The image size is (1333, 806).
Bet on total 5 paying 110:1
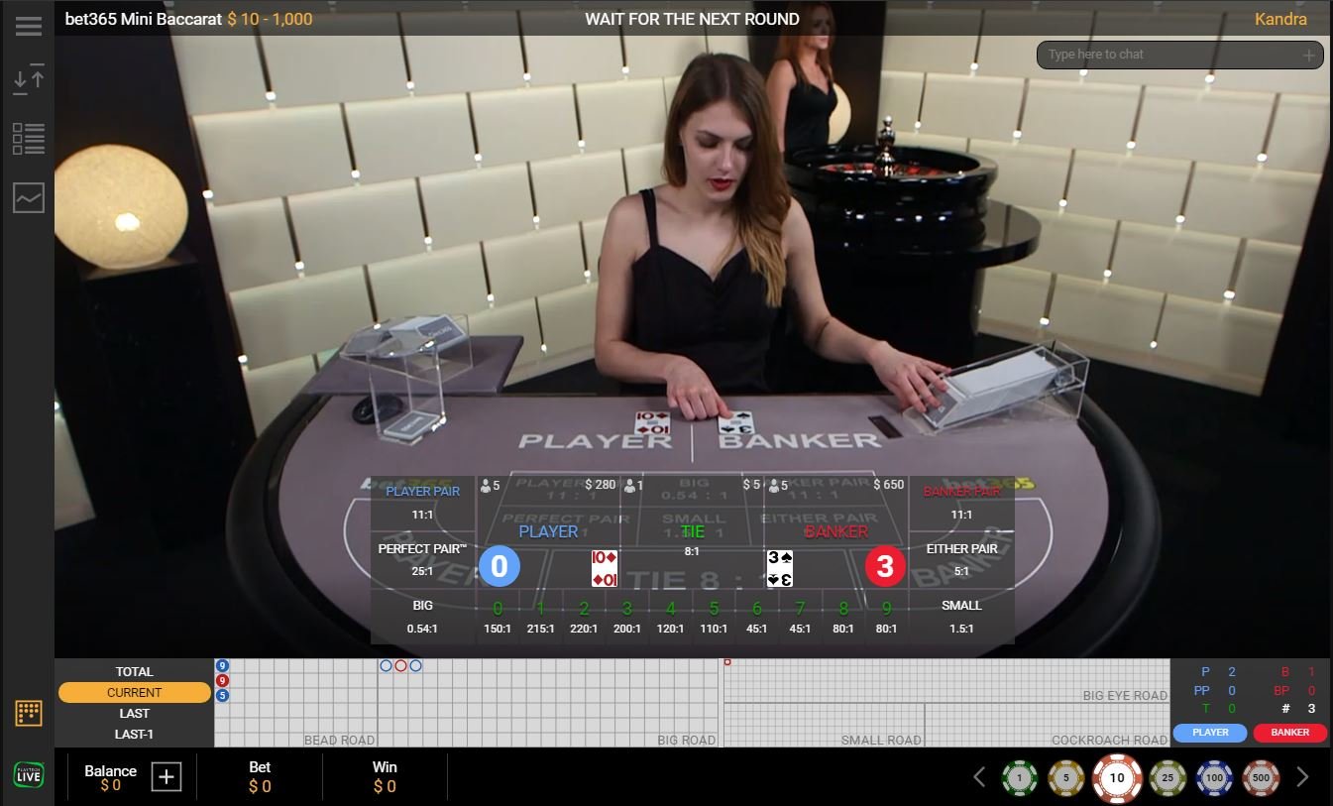point(714,617)
